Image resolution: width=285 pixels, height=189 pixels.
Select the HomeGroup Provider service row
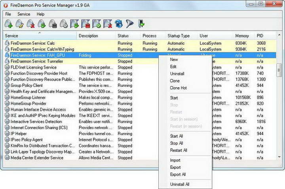(x=140, y=103)
